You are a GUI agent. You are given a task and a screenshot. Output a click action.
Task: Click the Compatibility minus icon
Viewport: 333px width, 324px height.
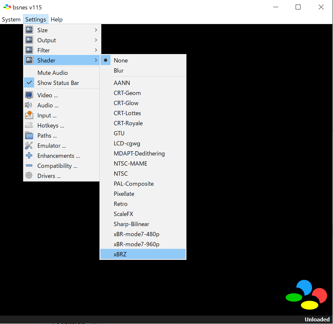[x=29, y=165]
